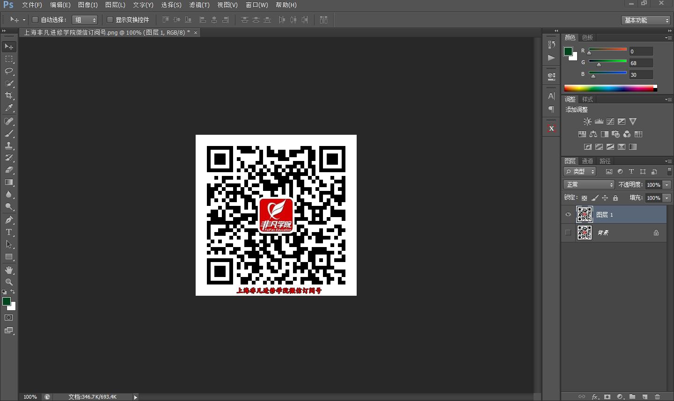Enable 自动选择 checkbox

point(35,20)
